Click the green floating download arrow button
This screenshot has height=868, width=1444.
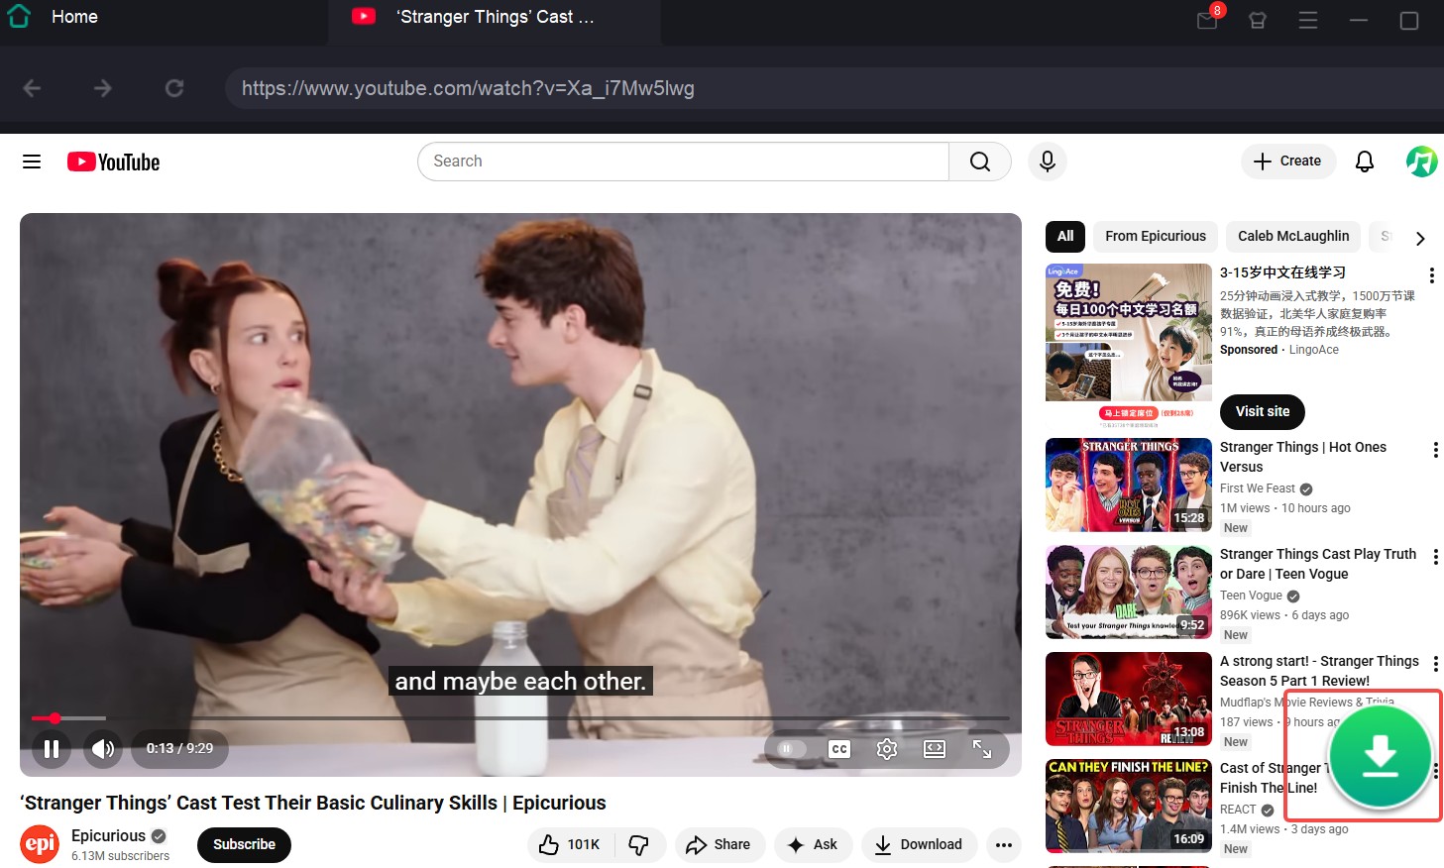(1380, 757)
